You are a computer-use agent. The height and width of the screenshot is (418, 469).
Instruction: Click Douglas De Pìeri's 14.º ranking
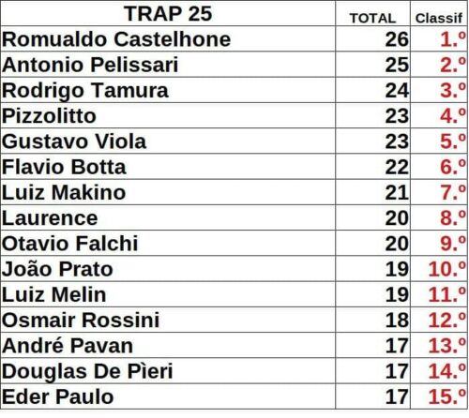(x=439, y=371)
